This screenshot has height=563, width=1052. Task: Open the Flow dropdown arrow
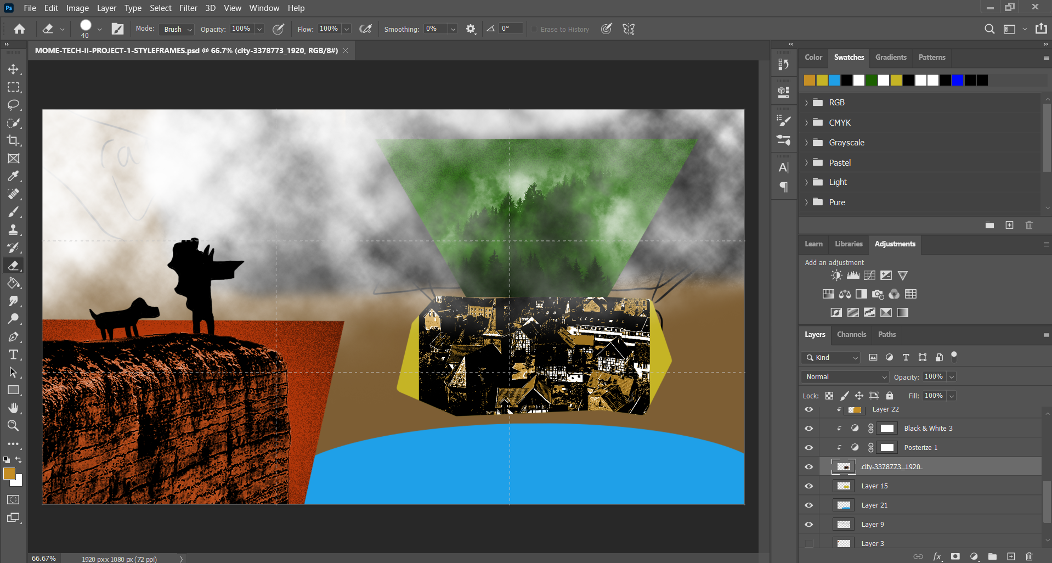coord(347,29)
